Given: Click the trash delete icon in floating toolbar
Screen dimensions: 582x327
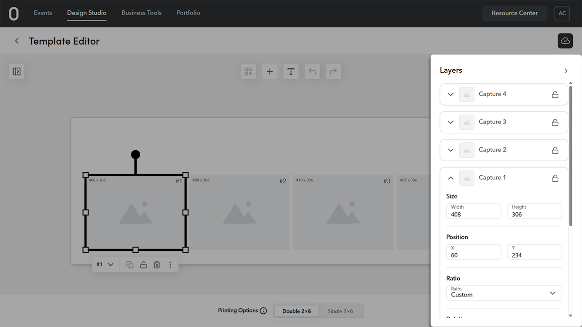Looking at the screenshot, I should [x=157, y=265].
